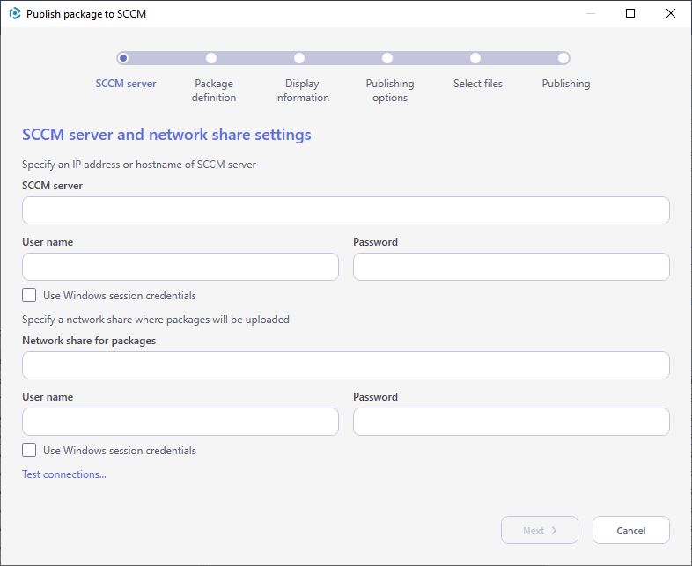Maximize the Publish package window

[630, 14]
